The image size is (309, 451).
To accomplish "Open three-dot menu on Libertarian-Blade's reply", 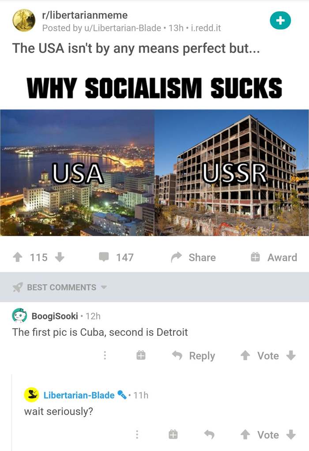I will click(x=137, y=434).
